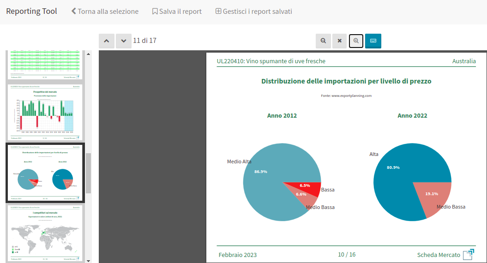Click the plus icon of Gestisci i report salvati
The image size is (487, 263).
[218, 12]
